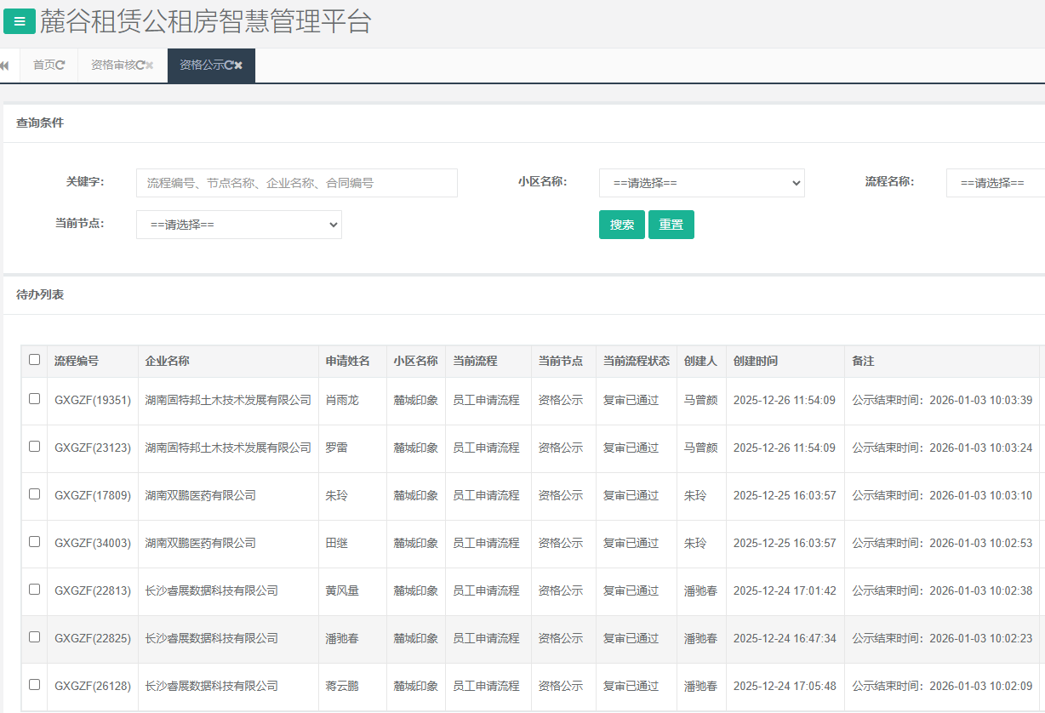Click the 重置 button

(671, 225)
